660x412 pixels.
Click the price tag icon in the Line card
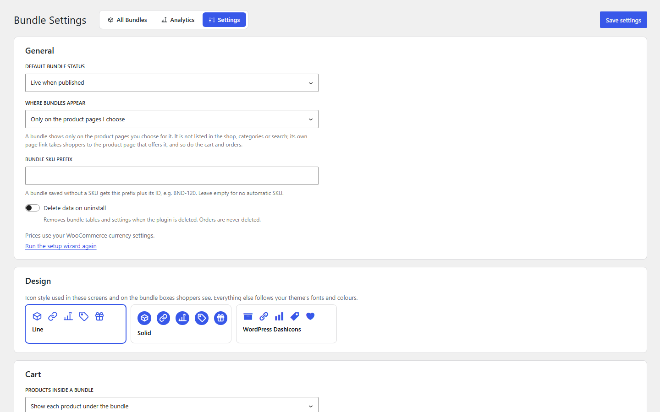point(84,316)
